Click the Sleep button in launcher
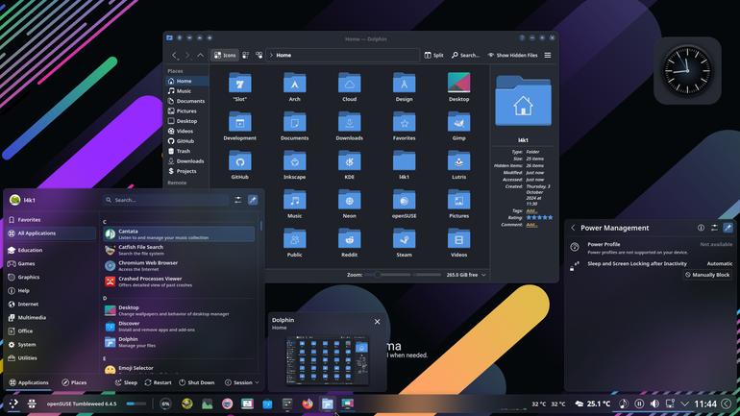Viewport: 740px width, 416px height. [126, 382]
